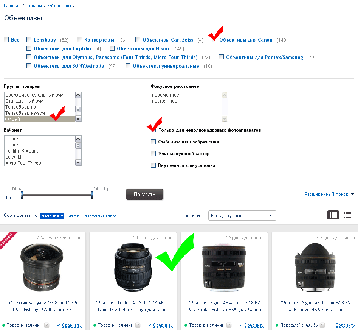Select Canon EF-S bayonet option
The image size is (358, 330).
coord(40,145)
